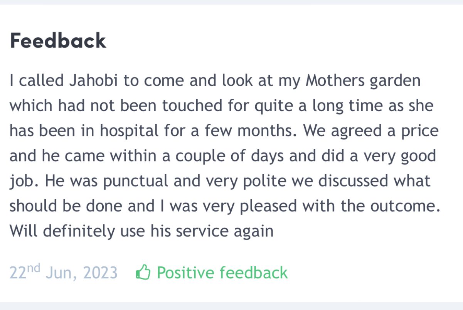Click the words Mothers garden

363,81
